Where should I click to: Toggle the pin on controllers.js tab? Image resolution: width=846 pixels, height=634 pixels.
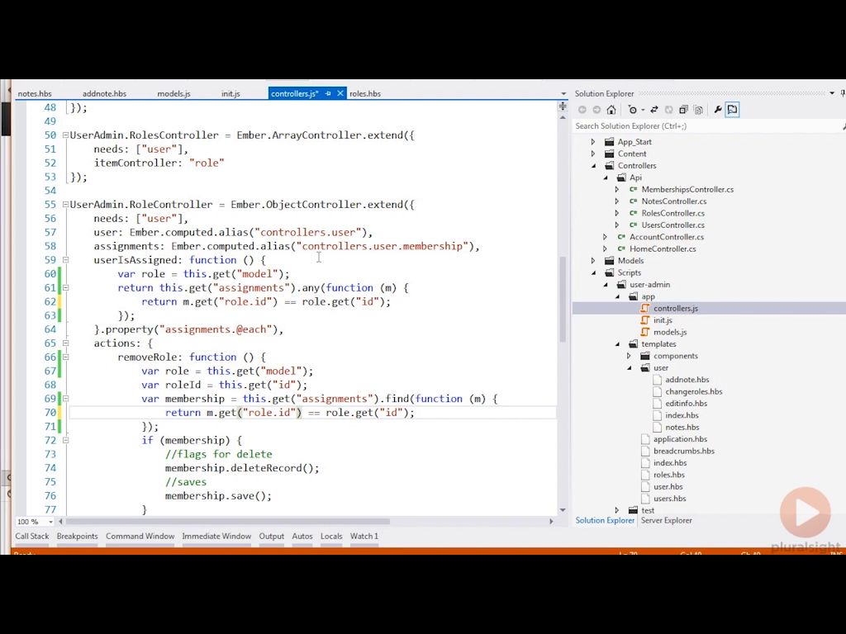click(x=328, y=93)
